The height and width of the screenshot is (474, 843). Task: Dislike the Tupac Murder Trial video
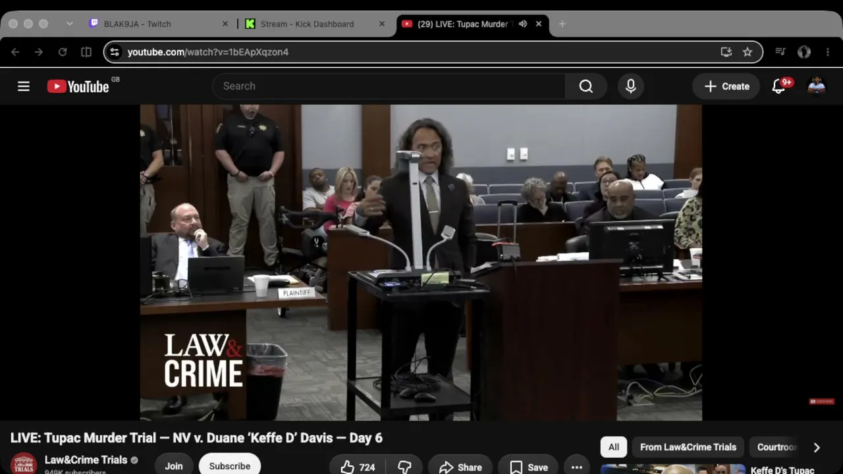404,467
